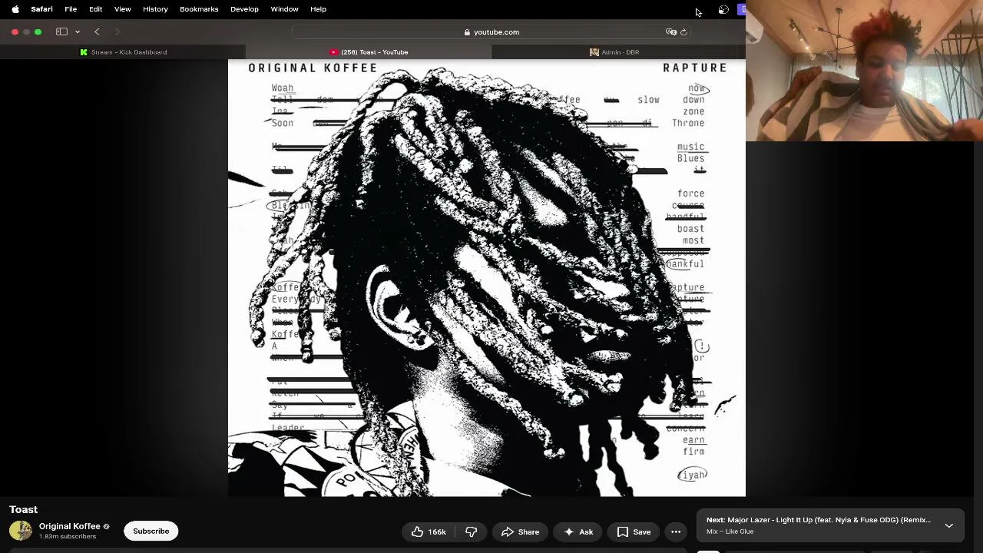The image size is (983, 553).
Task: Click the Next: Major Lazer title
Action: (819, 520)
